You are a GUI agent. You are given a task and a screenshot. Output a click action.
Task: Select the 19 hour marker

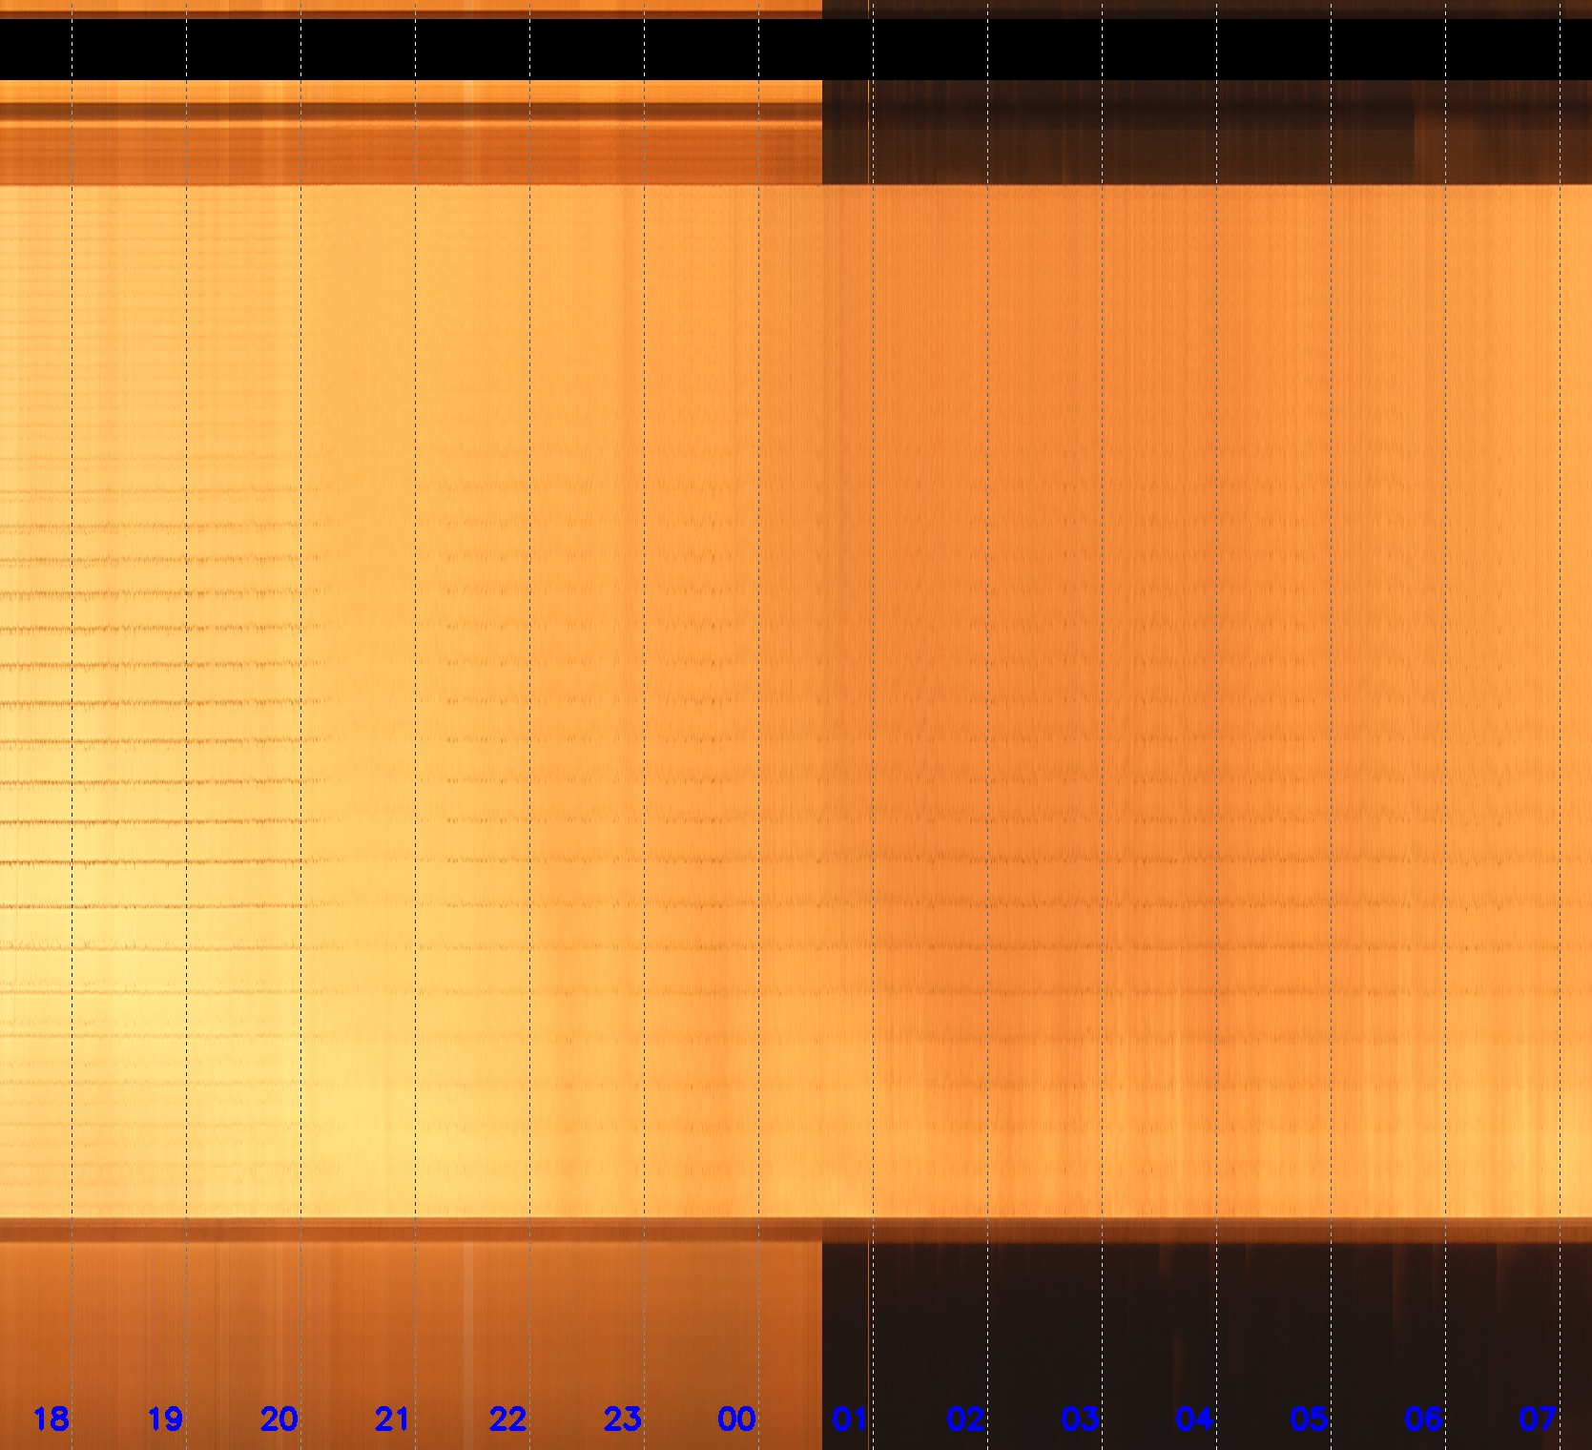165,1419
